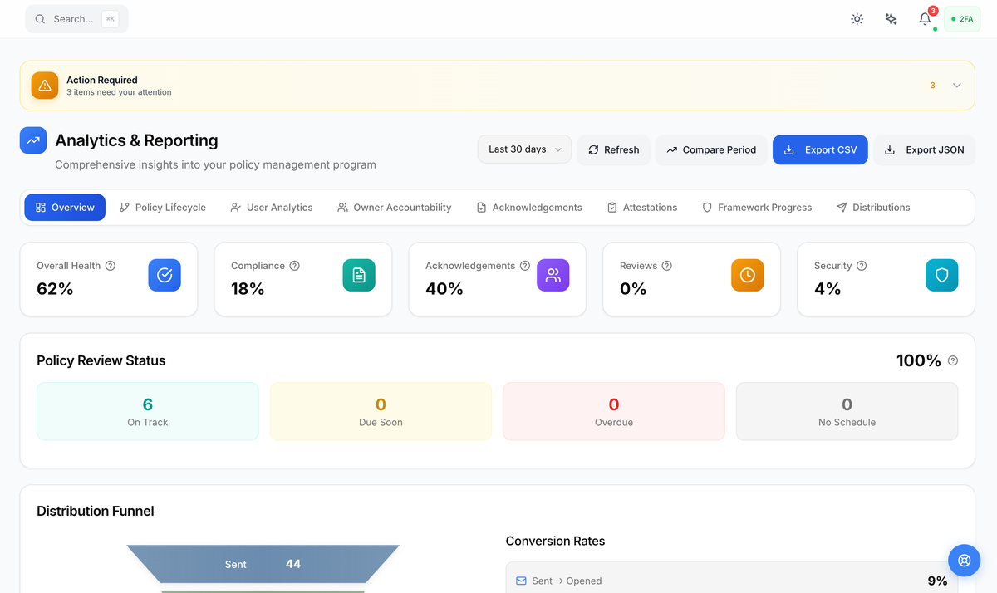Export data as CSV
This screenshot has width=997, height=593.
coord(820,149)
